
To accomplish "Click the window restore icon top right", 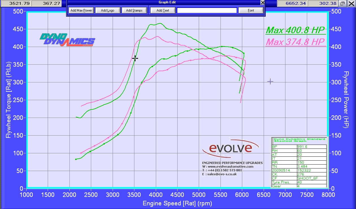I will pyautogui.click(x=342, y=4).
